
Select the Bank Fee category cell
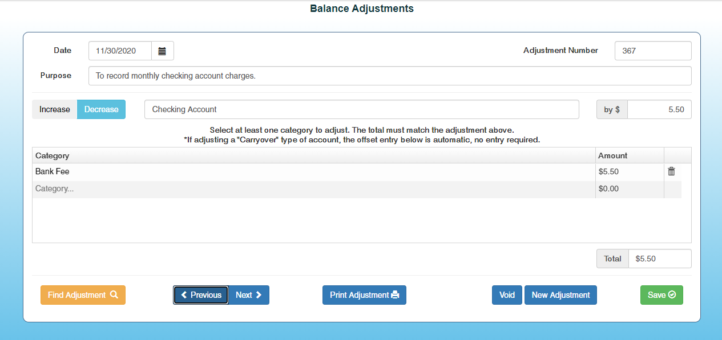point(313,171)
